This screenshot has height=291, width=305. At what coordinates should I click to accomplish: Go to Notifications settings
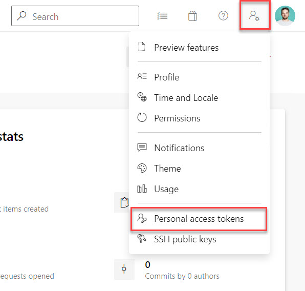(199, 148)
